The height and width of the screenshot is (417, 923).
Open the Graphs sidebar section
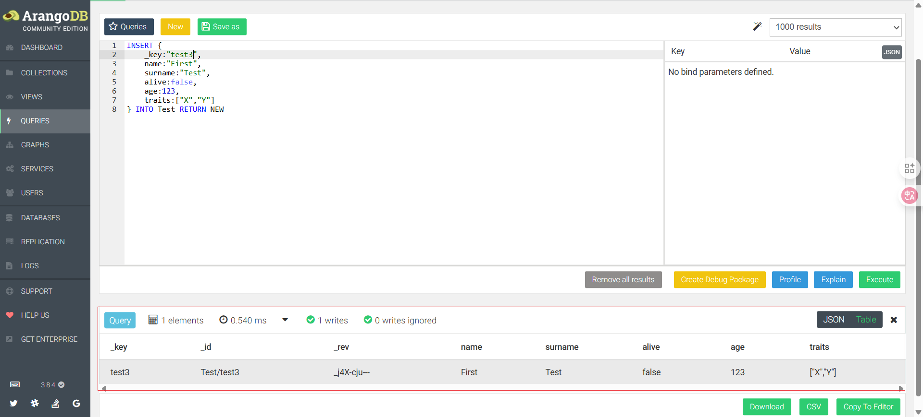coord(35,145)
